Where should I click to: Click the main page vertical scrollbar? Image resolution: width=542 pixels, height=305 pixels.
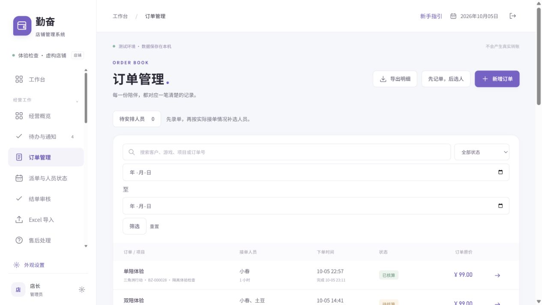(x=539, y=56)
